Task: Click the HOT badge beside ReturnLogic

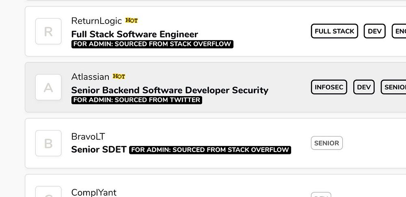Action: click(x=132, y=21)
